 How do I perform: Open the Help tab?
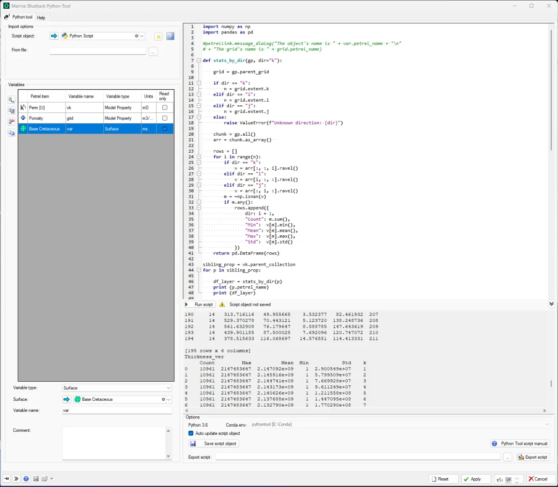[41, 18]
